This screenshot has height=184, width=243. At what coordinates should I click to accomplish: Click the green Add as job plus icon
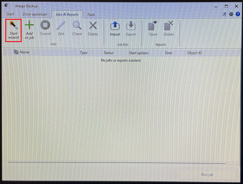tap(30, 26)
